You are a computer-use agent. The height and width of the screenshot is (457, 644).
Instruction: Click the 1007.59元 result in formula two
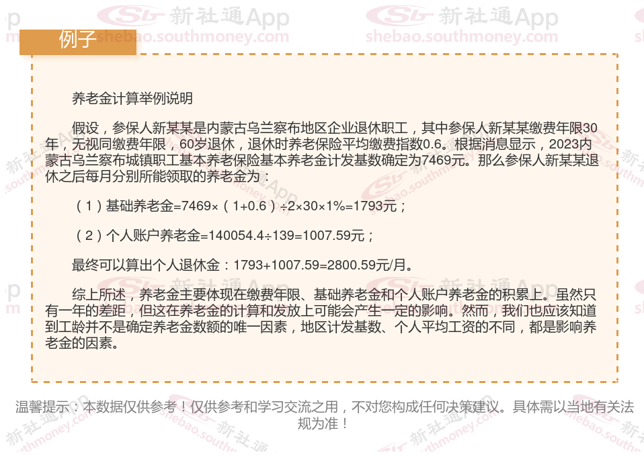(x=333, y=236)
